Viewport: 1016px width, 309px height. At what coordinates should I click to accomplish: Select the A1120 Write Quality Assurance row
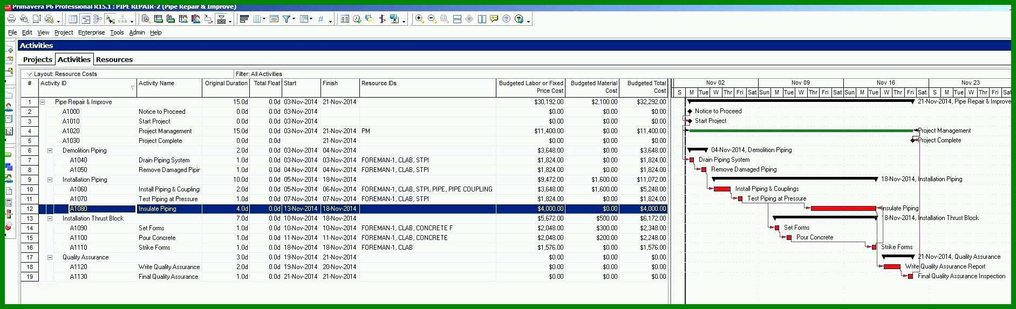(x=344, y=267)
